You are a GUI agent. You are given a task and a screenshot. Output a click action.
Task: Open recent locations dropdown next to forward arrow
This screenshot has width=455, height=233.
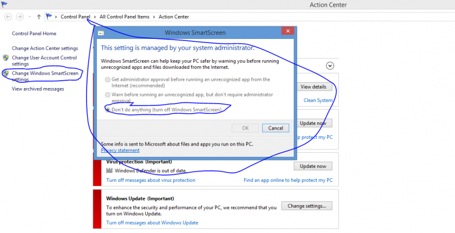click(x=30, y=17)
